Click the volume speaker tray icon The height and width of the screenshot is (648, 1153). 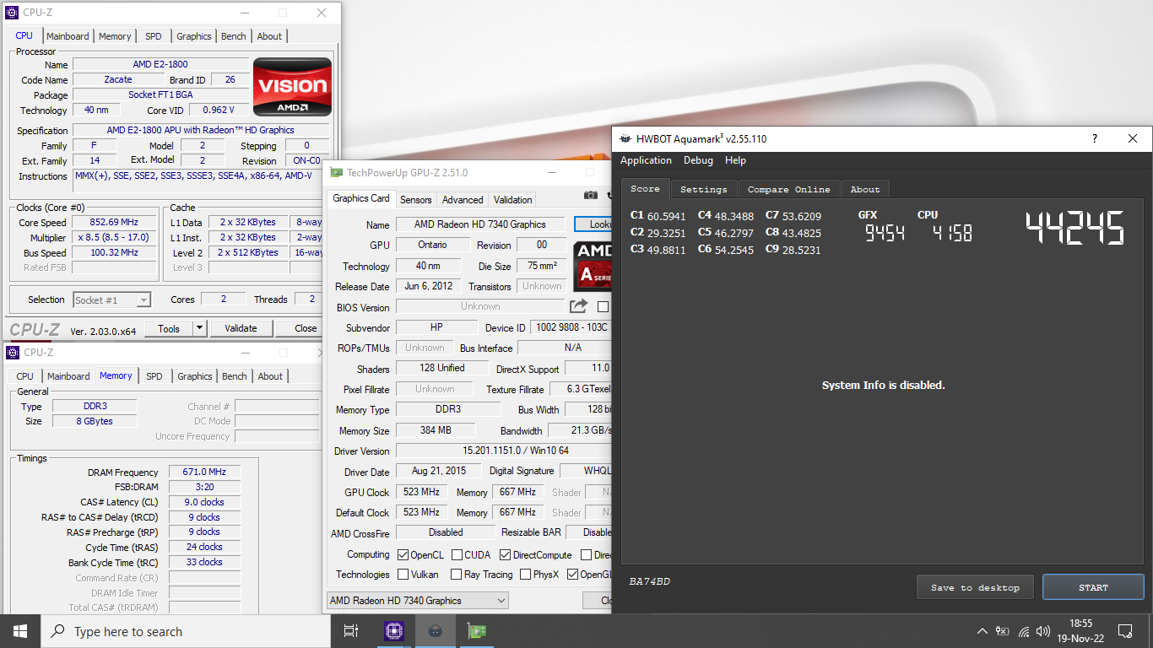(1044, 631)
